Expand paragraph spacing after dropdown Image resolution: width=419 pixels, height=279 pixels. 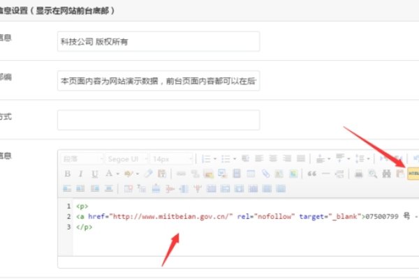(348, 159)
